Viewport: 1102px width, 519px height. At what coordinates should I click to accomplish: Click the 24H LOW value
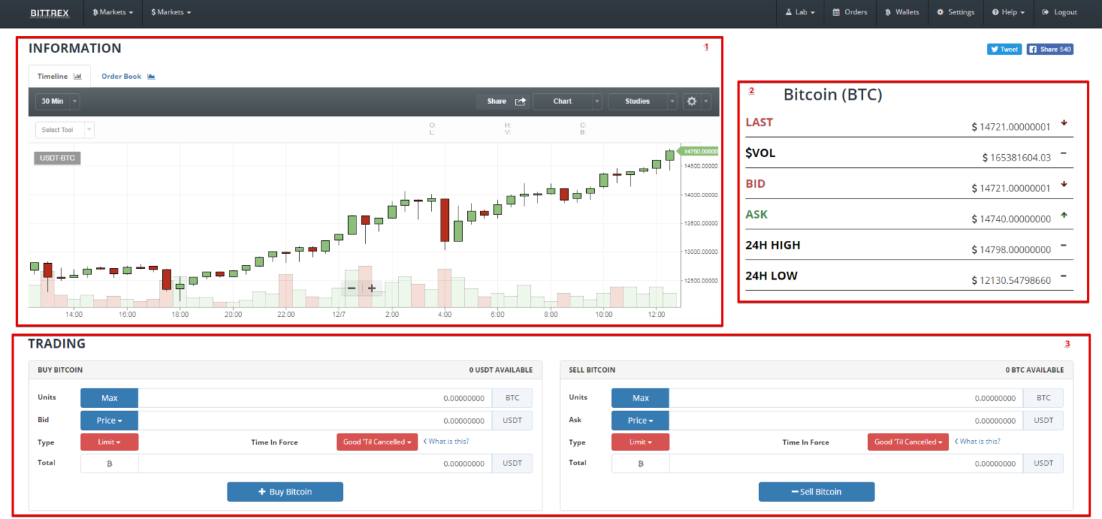tap(1011, 281)
